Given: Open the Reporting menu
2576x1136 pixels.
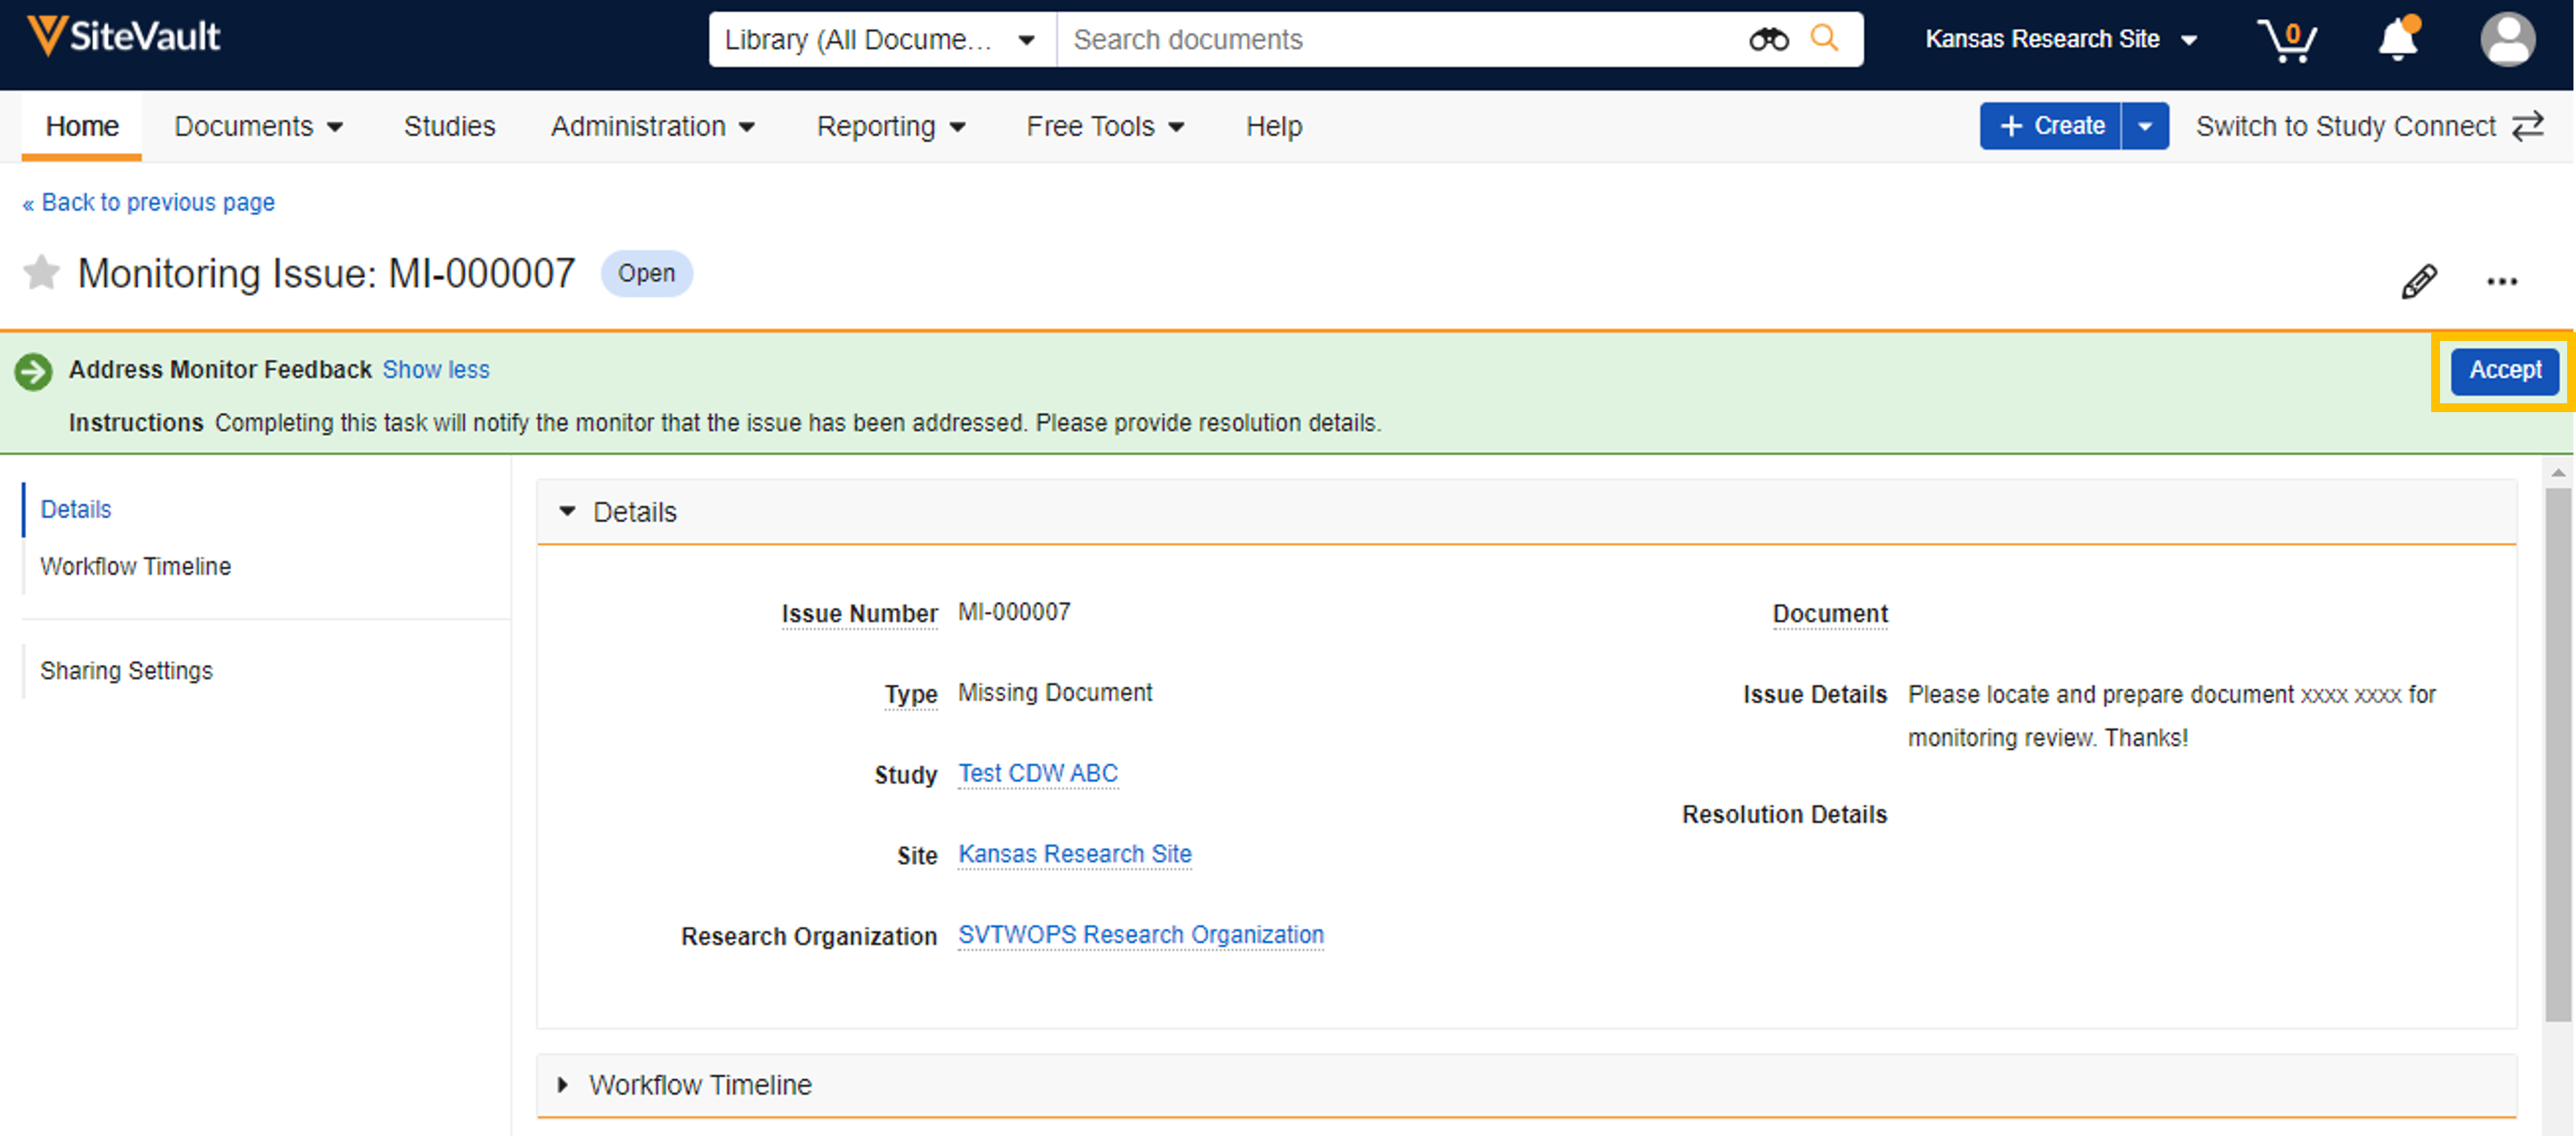Looking at the screenshot, I should (889, 127).
